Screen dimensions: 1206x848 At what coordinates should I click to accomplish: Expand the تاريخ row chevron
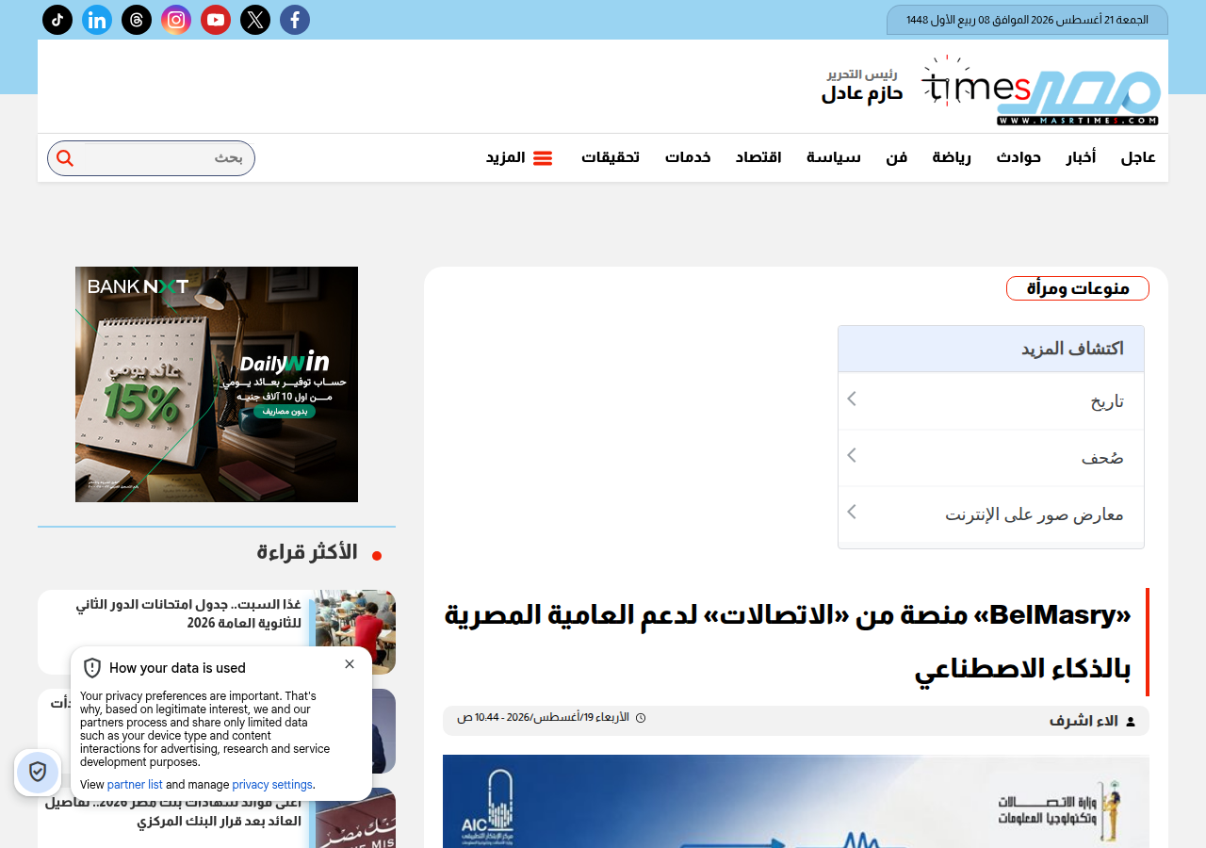[851, 399]
